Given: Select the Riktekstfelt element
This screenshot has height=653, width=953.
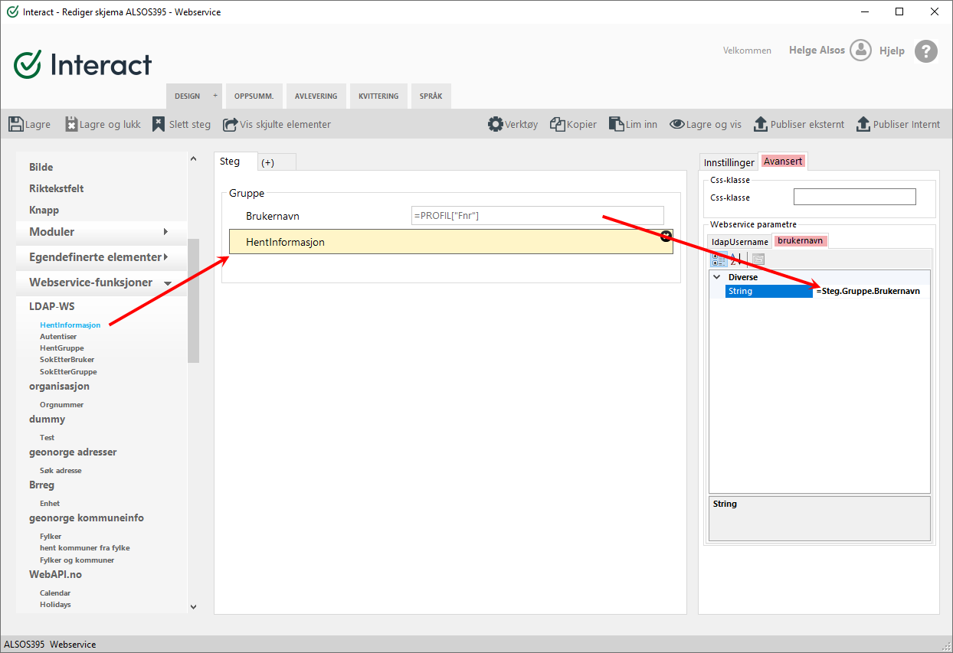Looking at the screenshot, I should pyautogui.click(x=57, y=188).
